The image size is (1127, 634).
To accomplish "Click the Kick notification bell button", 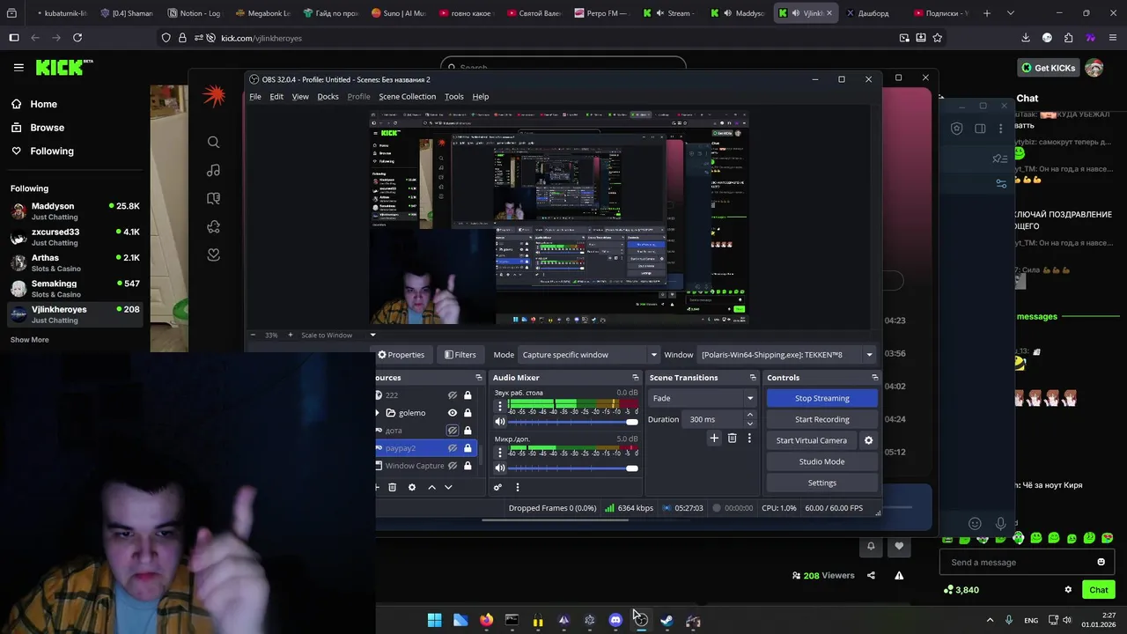I will [x=871, y=546].
